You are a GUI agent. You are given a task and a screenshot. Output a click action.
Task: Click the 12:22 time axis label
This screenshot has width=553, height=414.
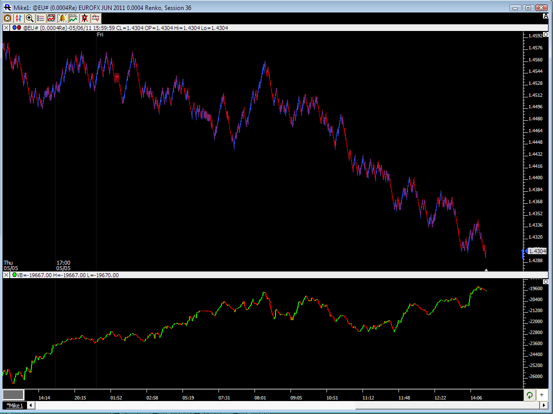click(x=440, y=398)
